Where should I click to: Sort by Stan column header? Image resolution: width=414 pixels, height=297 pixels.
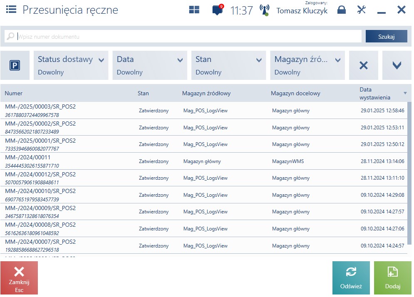pyautogui.click(x=143, y=93)
